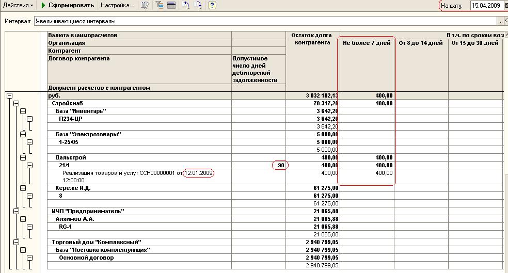Click the report documents icon after Настройка
Image resolution: width=508 pixels, height=273 pixels.
tap(145, 5)
